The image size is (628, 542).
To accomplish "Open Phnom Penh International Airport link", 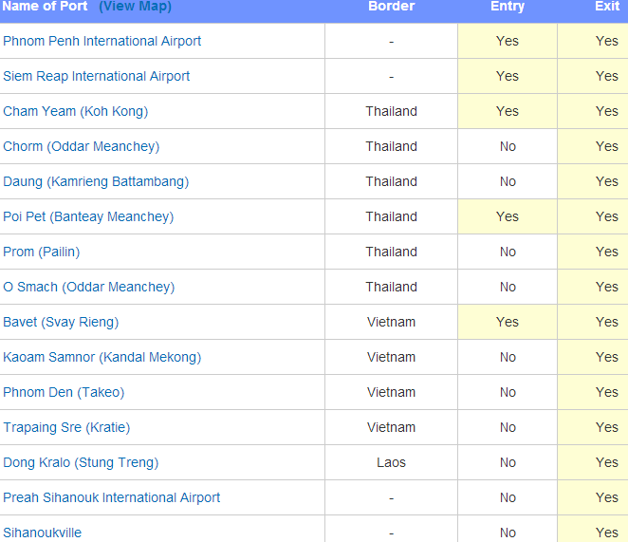I will pyautogui.click(x=102, y=42).
